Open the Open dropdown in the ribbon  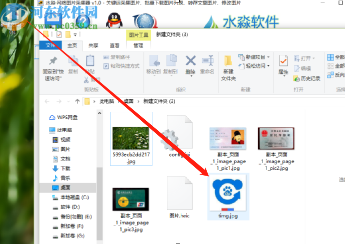[305, 58]
